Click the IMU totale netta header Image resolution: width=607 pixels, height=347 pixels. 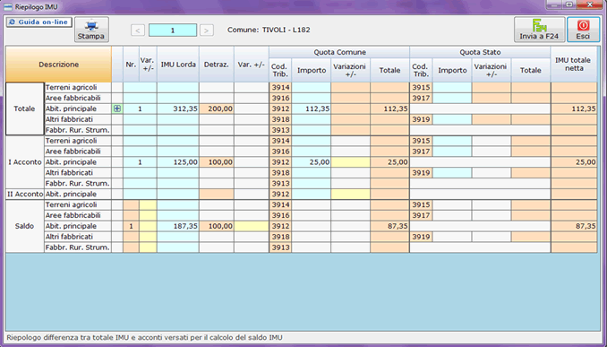574,65
